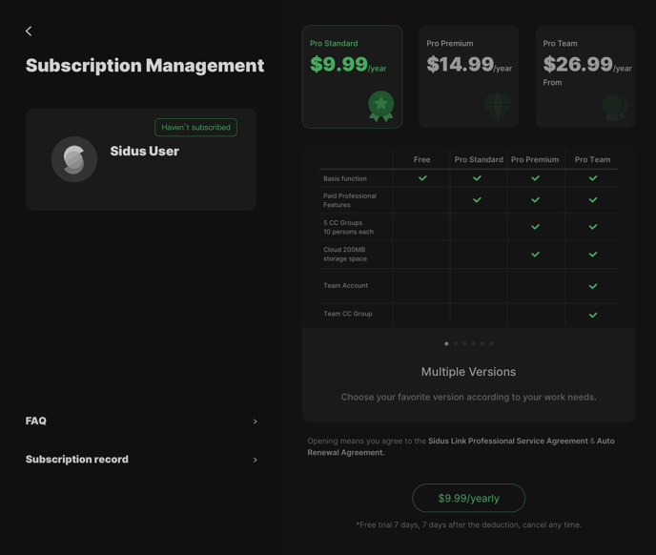Click 5 CC Groups checkmark under Pro Team

click(593, 227)
